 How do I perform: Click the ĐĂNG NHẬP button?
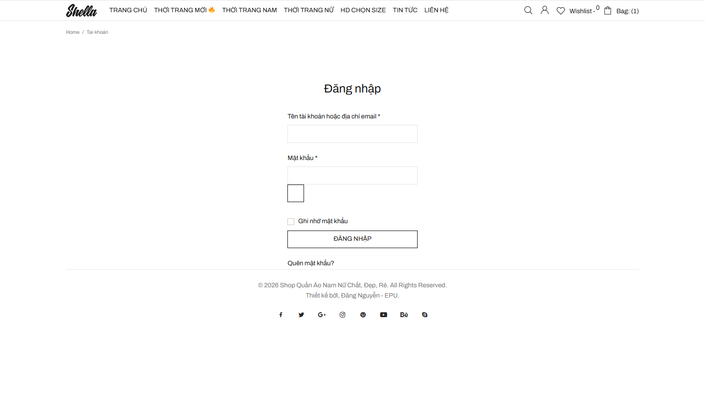tap(352, 239)
